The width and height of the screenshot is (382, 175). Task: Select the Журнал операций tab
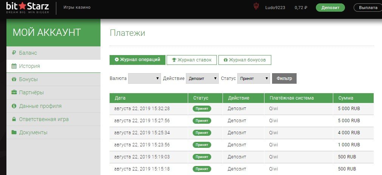coord(137,60)
